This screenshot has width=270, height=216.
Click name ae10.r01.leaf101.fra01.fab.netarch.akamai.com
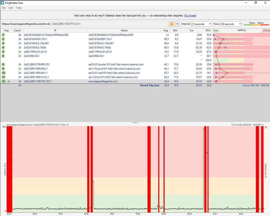pyautogui.click(x=114, y=73)
